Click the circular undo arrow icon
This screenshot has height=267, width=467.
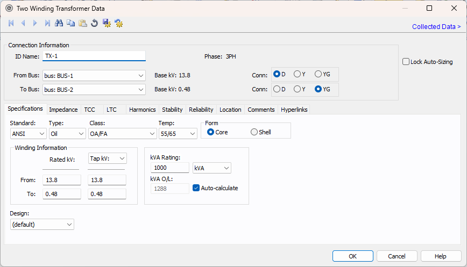[x=95, y=23]
